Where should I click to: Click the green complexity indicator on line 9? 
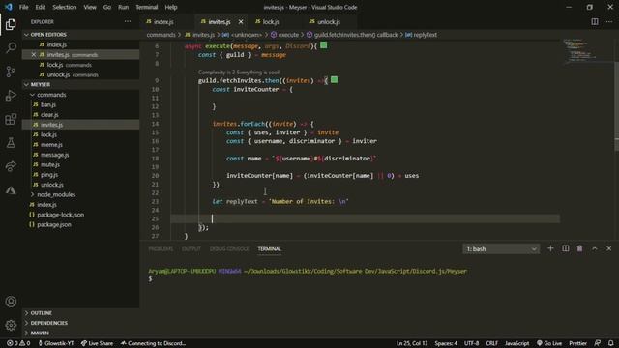(334, 80)
